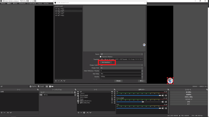Viewport: 209px width, 117px height.
Task: Toggle visibility of Steam source
Action: 112,99
